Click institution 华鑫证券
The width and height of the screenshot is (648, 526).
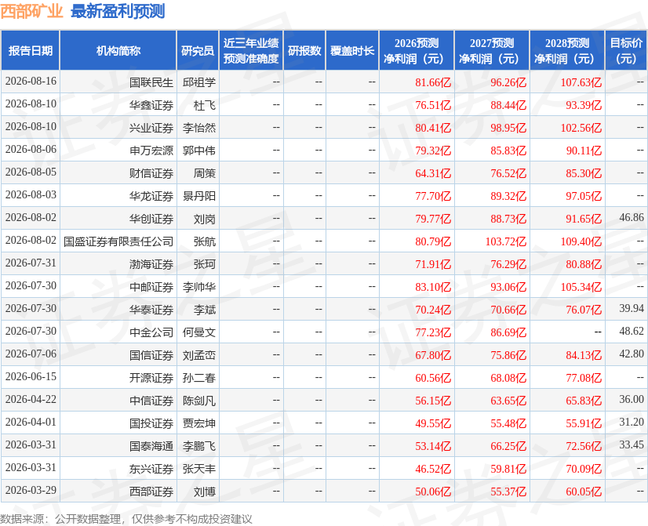(151, 105)
